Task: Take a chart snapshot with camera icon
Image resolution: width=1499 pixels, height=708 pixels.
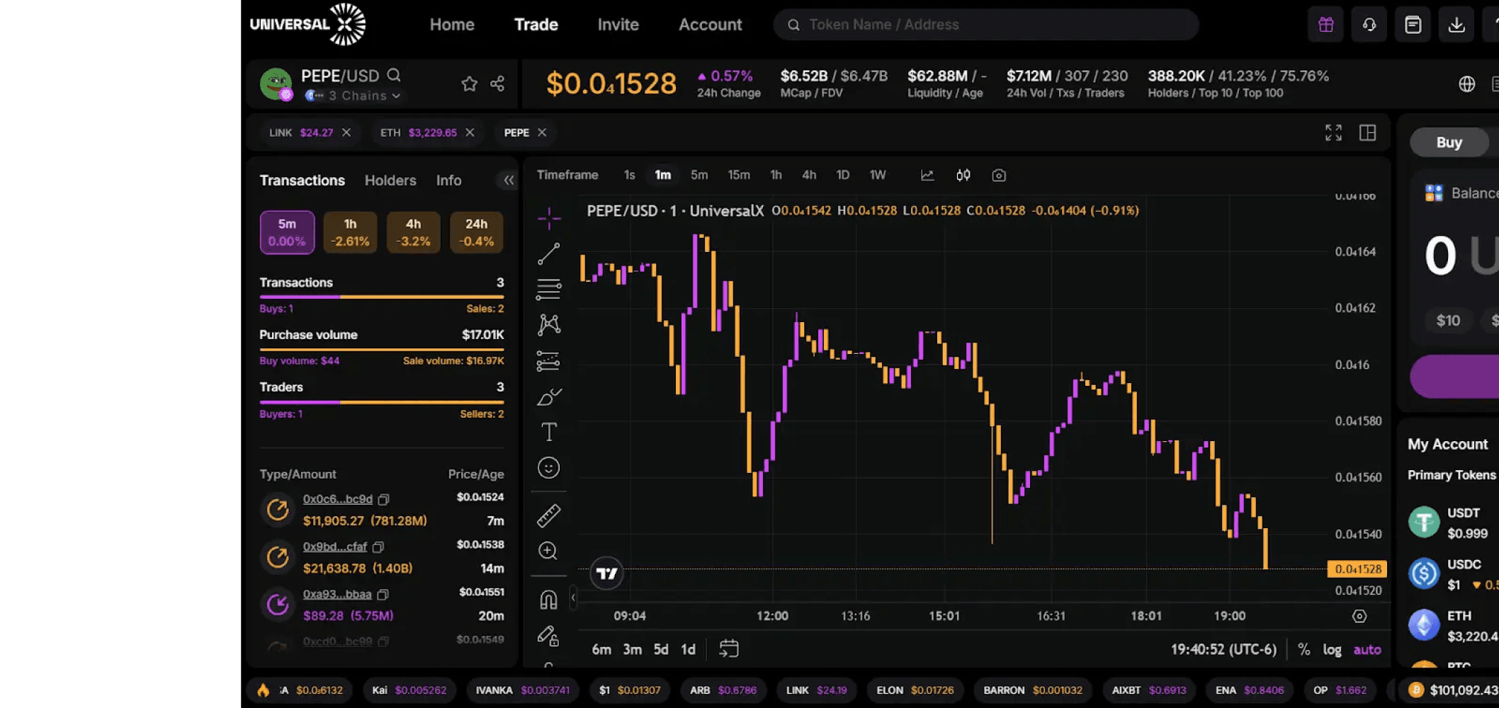Action: point(999,175)
